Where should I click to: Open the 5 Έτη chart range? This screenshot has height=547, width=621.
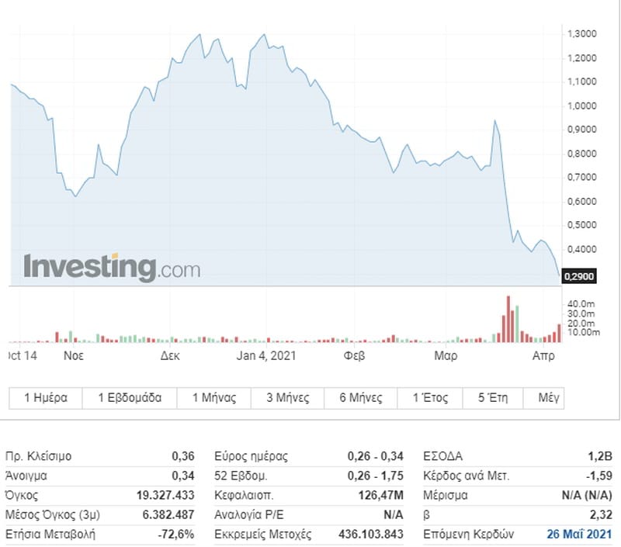pos(494,398)
